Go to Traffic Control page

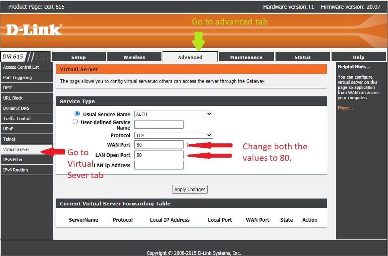click(27, 119)
